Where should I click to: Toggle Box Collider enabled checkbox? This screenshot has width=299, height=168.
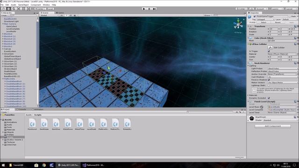(x=253, y=44)
